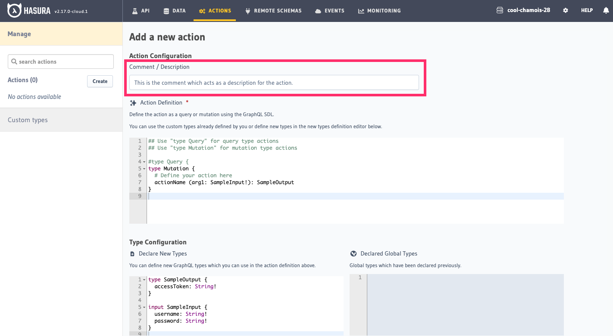The width and height of the screenshot is (613, 336).
Task: Open the HELP link
Action: (x=587, y=11)
